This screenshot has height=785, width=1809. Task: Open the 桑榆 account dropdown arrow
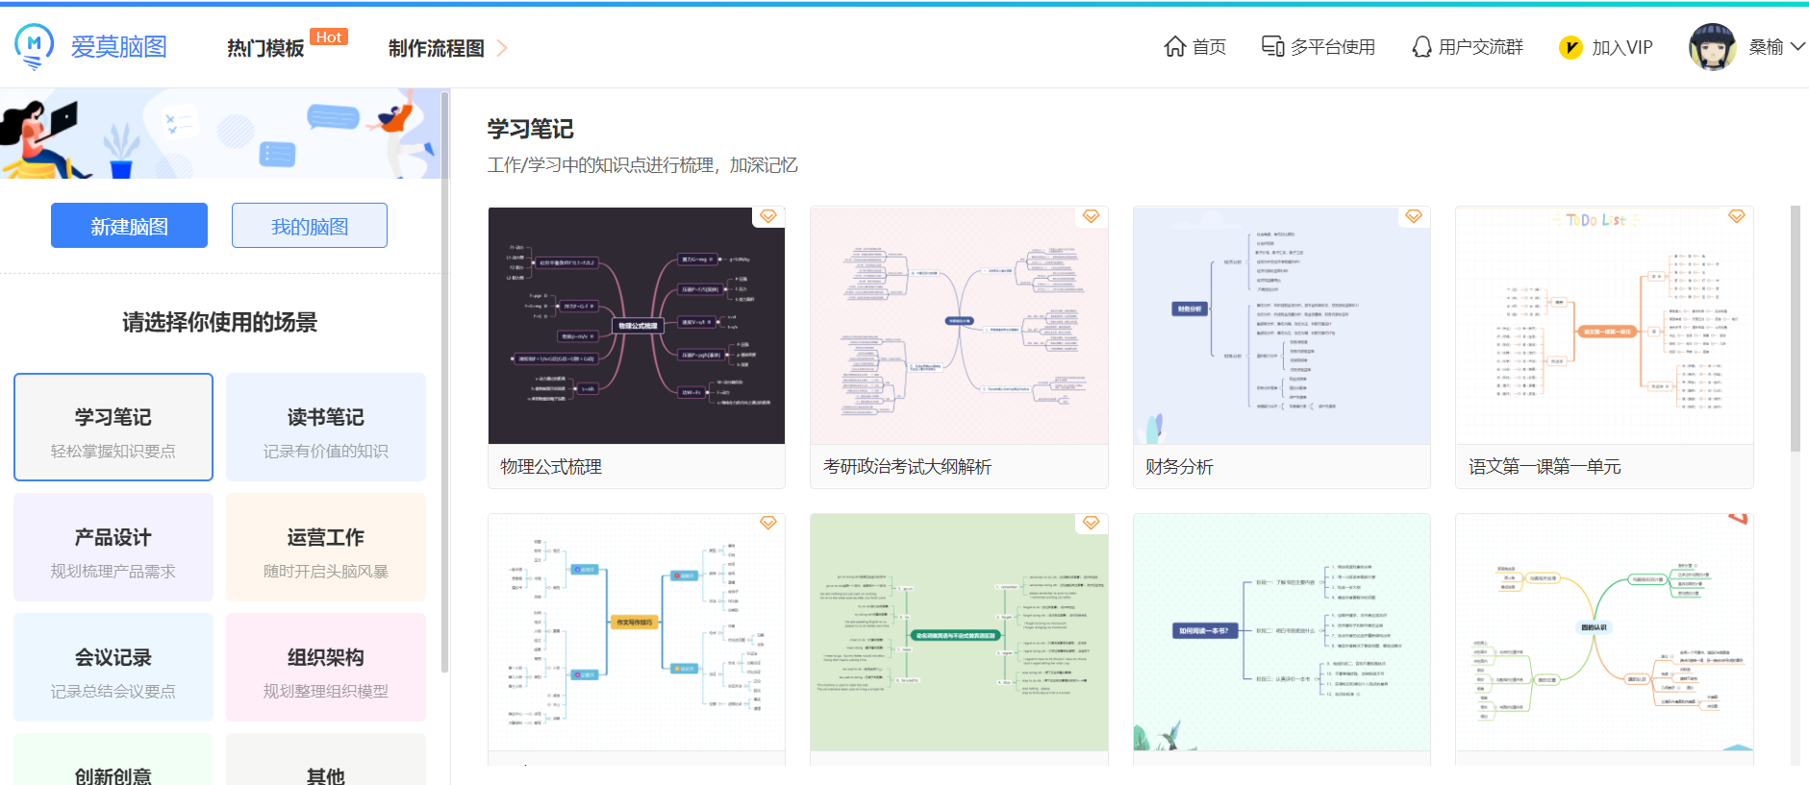click(1796, 46)
